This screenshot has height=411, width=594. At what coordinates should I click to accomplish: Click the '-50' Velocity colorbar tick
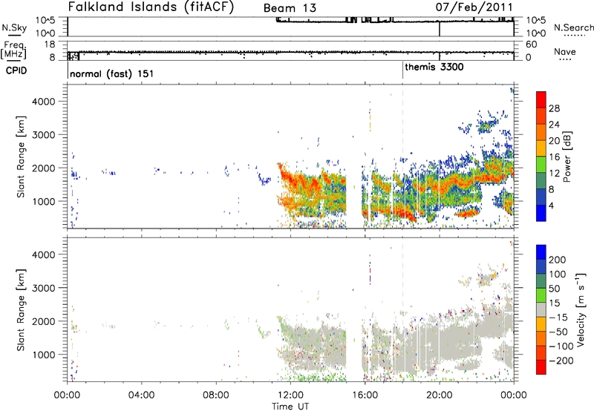(x=558, y=332)
